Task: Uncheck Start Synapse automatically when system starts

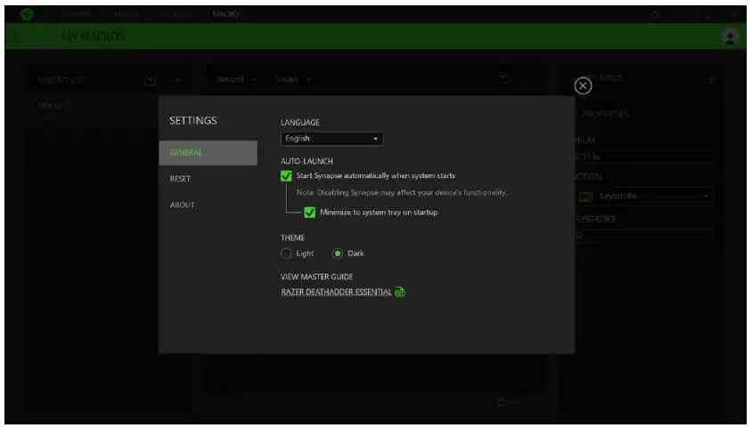Action: click(x=286, y=175)
